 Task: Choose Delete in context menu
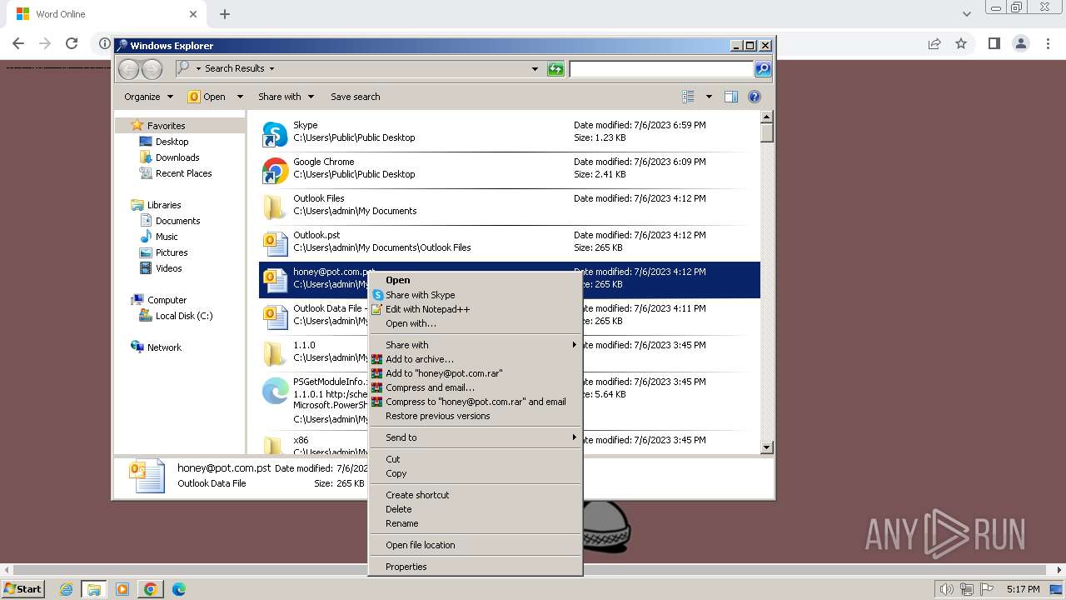coord(476,509)
